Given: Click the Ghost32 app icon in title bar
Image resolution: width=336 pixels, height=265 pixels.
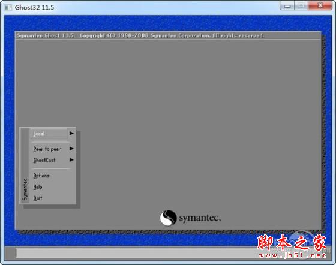Looking at the screenshot, I should pos(8,7).
